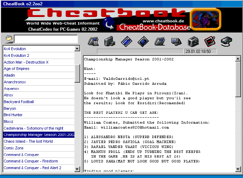Select 4x4 Evolution in the game list
243x178 pixels.
point(39,49)
